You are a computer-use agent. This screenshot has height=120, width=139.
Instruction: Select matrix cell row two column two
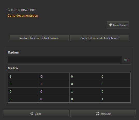click(54, 84)
